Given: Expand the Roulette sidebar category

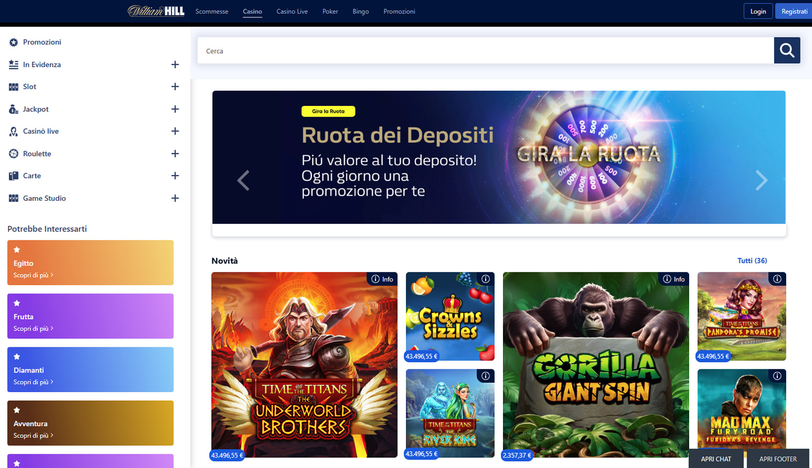Looking at the screenshot, I should pyautogui.click(x=175, y=153).
